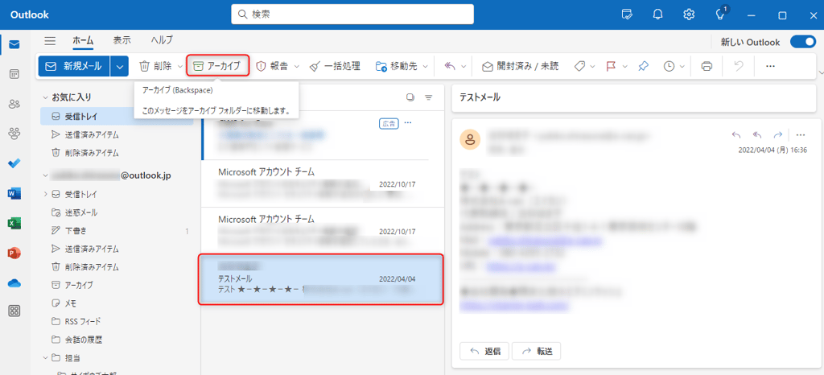Screen dimensions: 824x375
Task: Collapse the 担当 folder
Action: [x=46, y=357]
